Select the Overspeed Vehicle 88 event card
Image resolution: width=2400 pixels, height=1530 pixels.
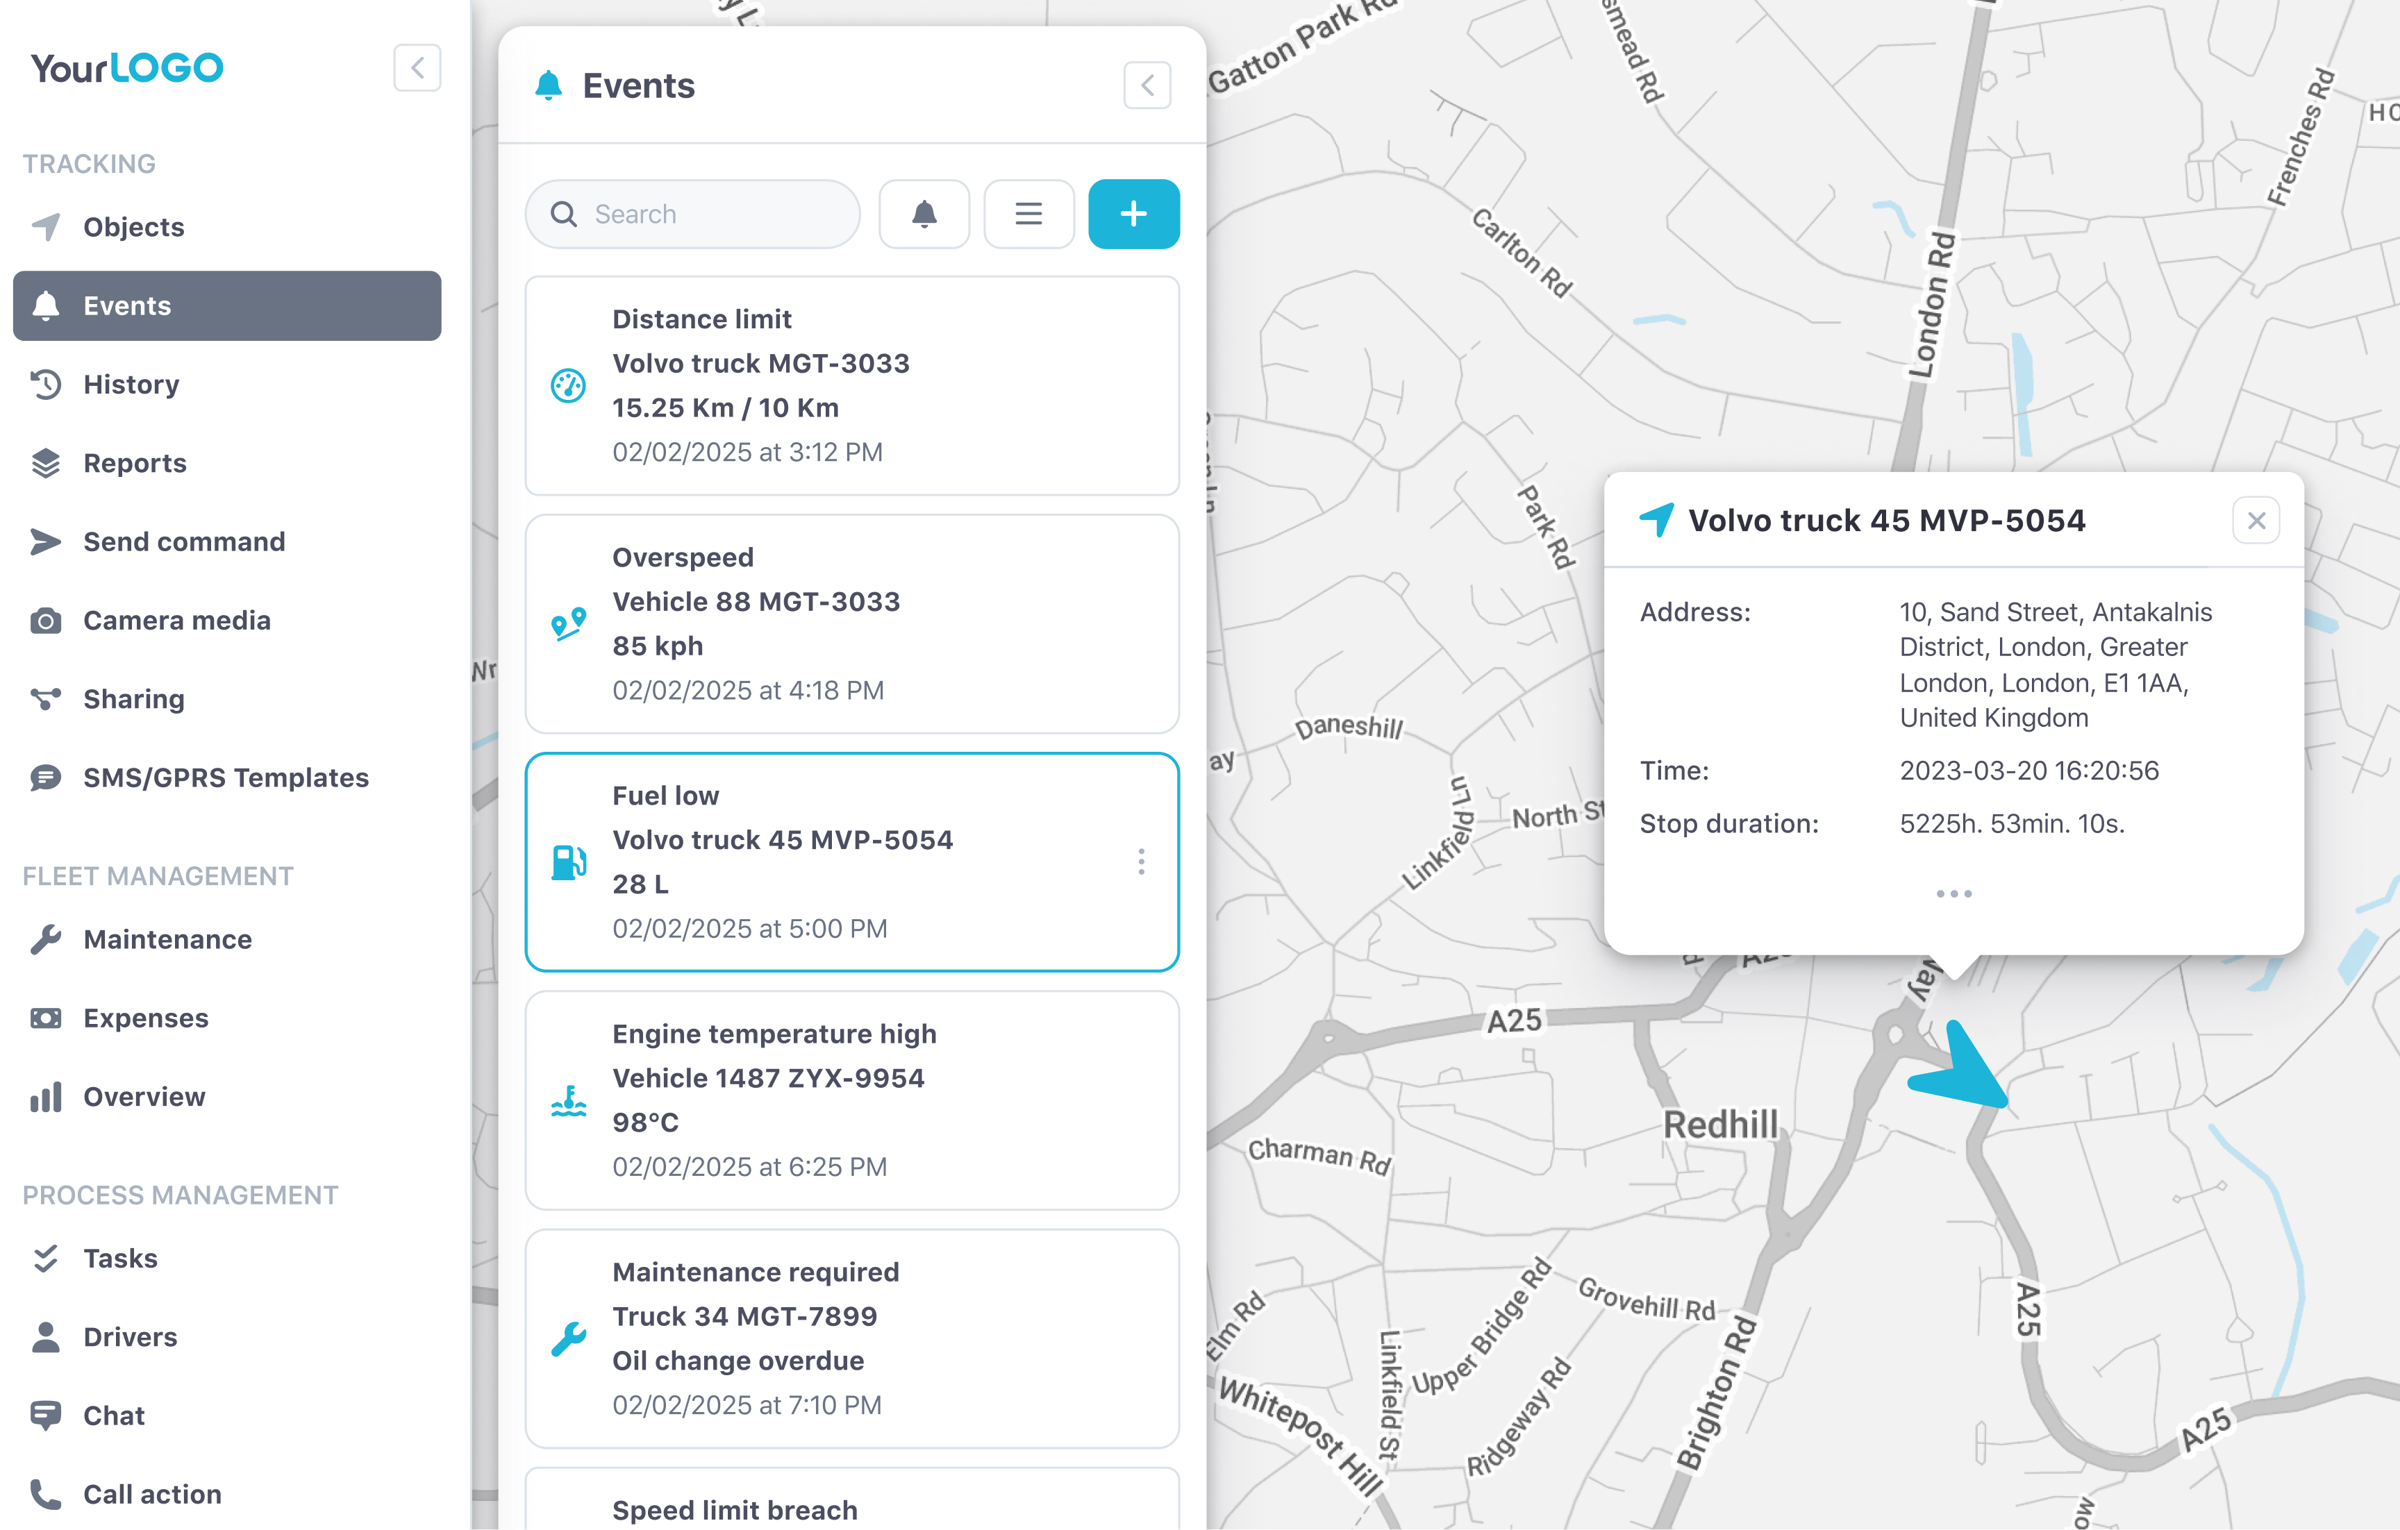pos(851,623)
